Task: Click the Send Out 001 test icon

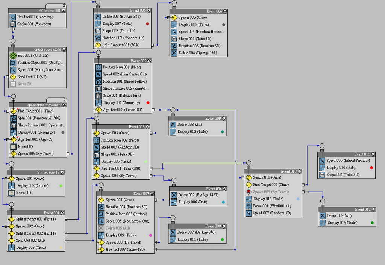Action: click(13, 77)
